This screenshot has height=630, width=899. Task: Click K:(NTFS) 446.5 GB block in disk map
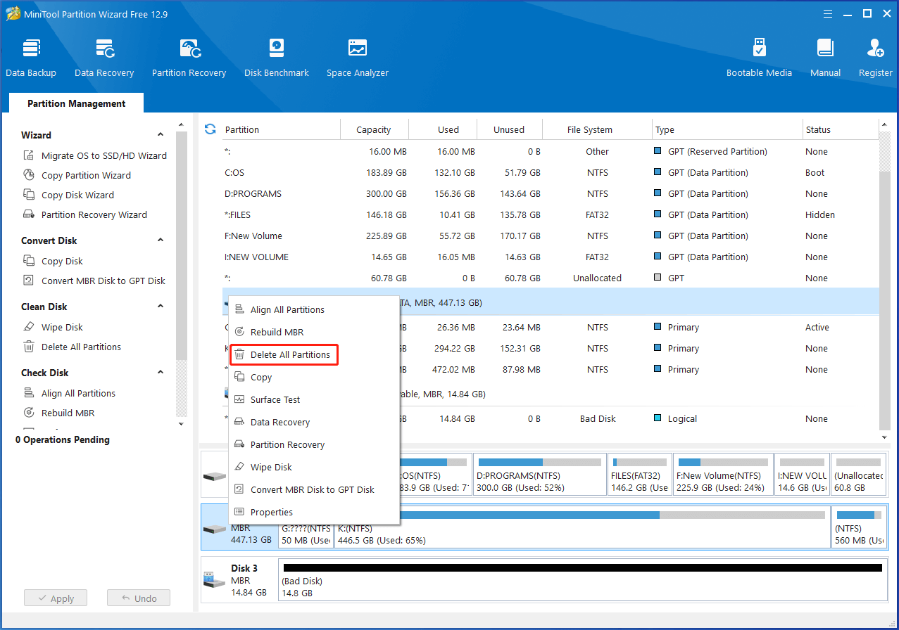[582, 527]
